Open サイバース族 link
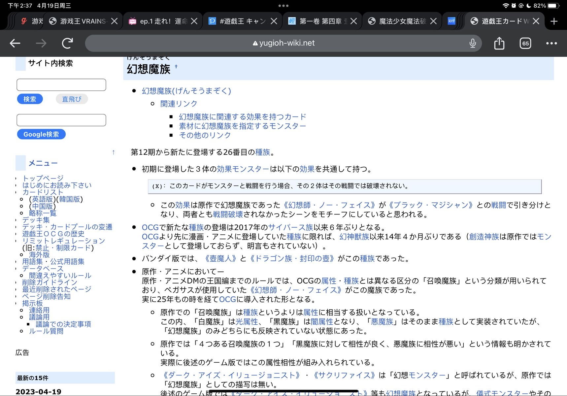This screenshot has width=567, height=396. [x=290, y=227]
